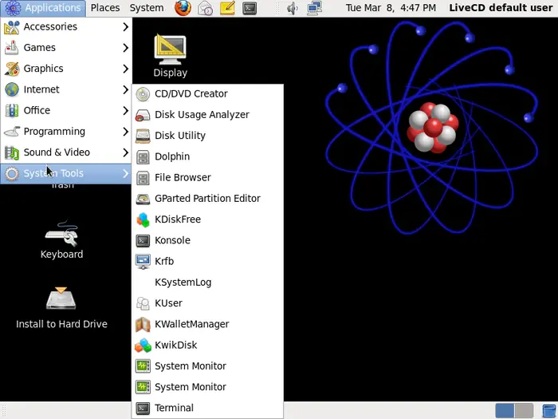Click the Terminal icon in submenu

143,408
